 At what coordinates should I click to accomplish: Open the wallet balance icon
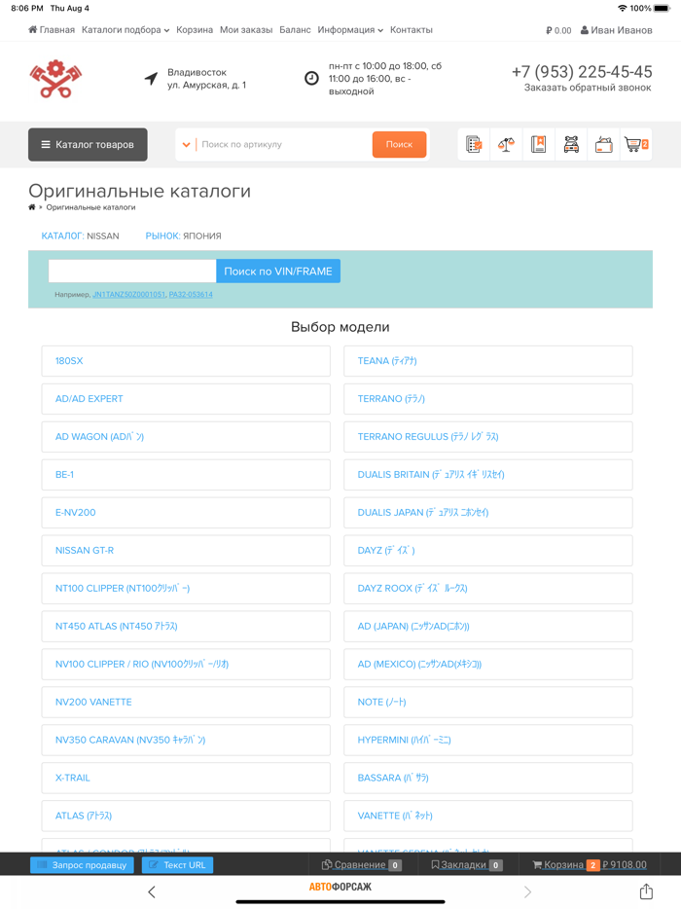click(604, 144)
